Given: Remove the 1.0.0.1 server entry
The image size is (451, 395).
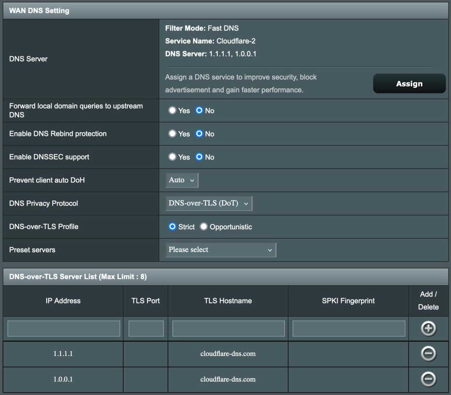Looking at the screenshot, I should click(x=428, y=379).
